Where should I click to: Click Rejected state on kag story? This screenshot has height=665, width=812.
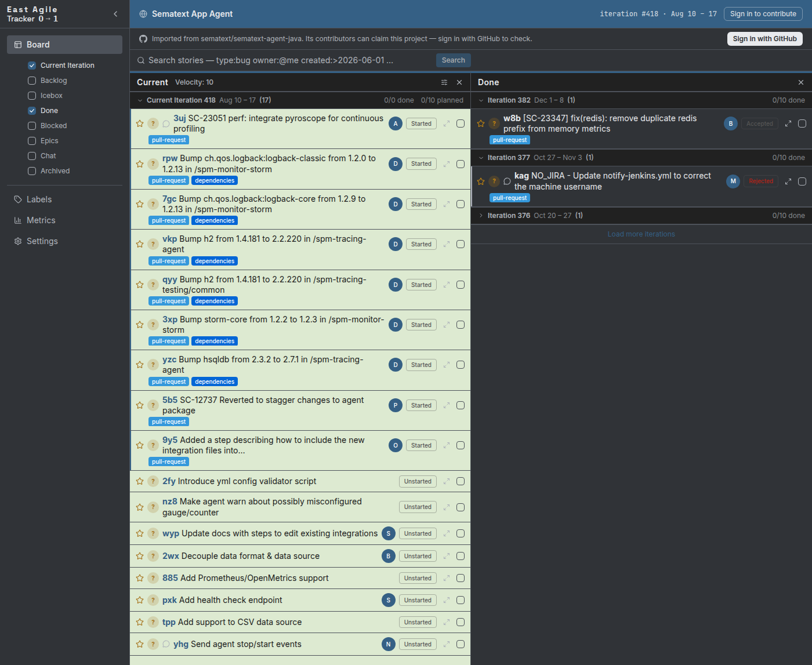coord(761,181)
